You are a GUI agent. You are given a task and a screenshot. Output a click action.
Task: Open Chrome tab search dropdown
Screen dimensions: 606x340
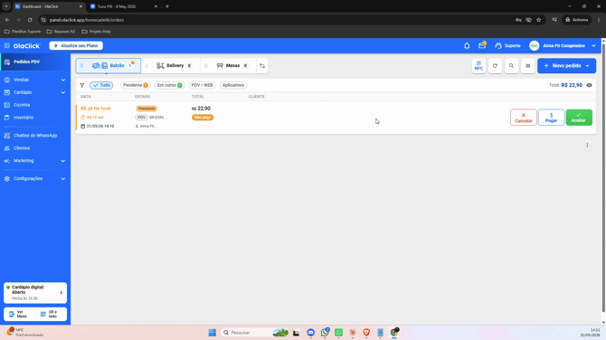tap(6, 6)
